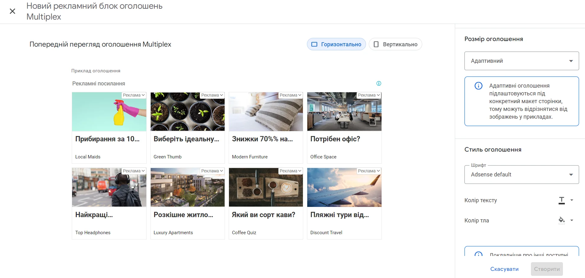The image size is (585, 278).
Task: Click headline 'Найкращі...'
Action: [x=94, y=215]
